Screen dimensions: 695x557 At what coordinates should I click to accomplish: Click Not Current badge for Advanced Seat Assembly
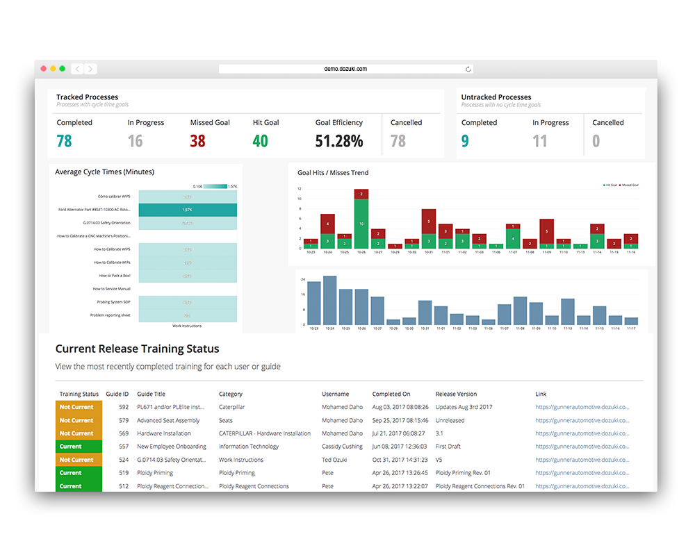pyautogui.click(x=79, y=421)
